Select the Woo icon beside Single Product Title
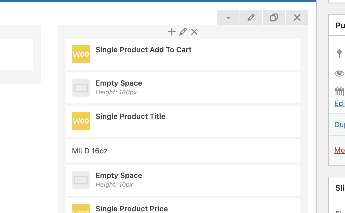Image resolution: width=345 pixels, height=213 pixels. point(81,121)
